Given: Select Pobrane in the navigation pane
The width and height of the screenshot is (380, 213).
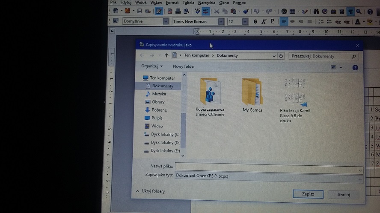Looking at the screenshot, I should pos(159,110).
